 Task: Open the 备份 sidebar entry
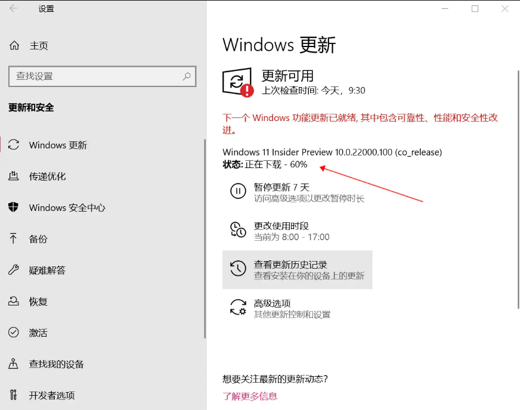coord(38,239)
